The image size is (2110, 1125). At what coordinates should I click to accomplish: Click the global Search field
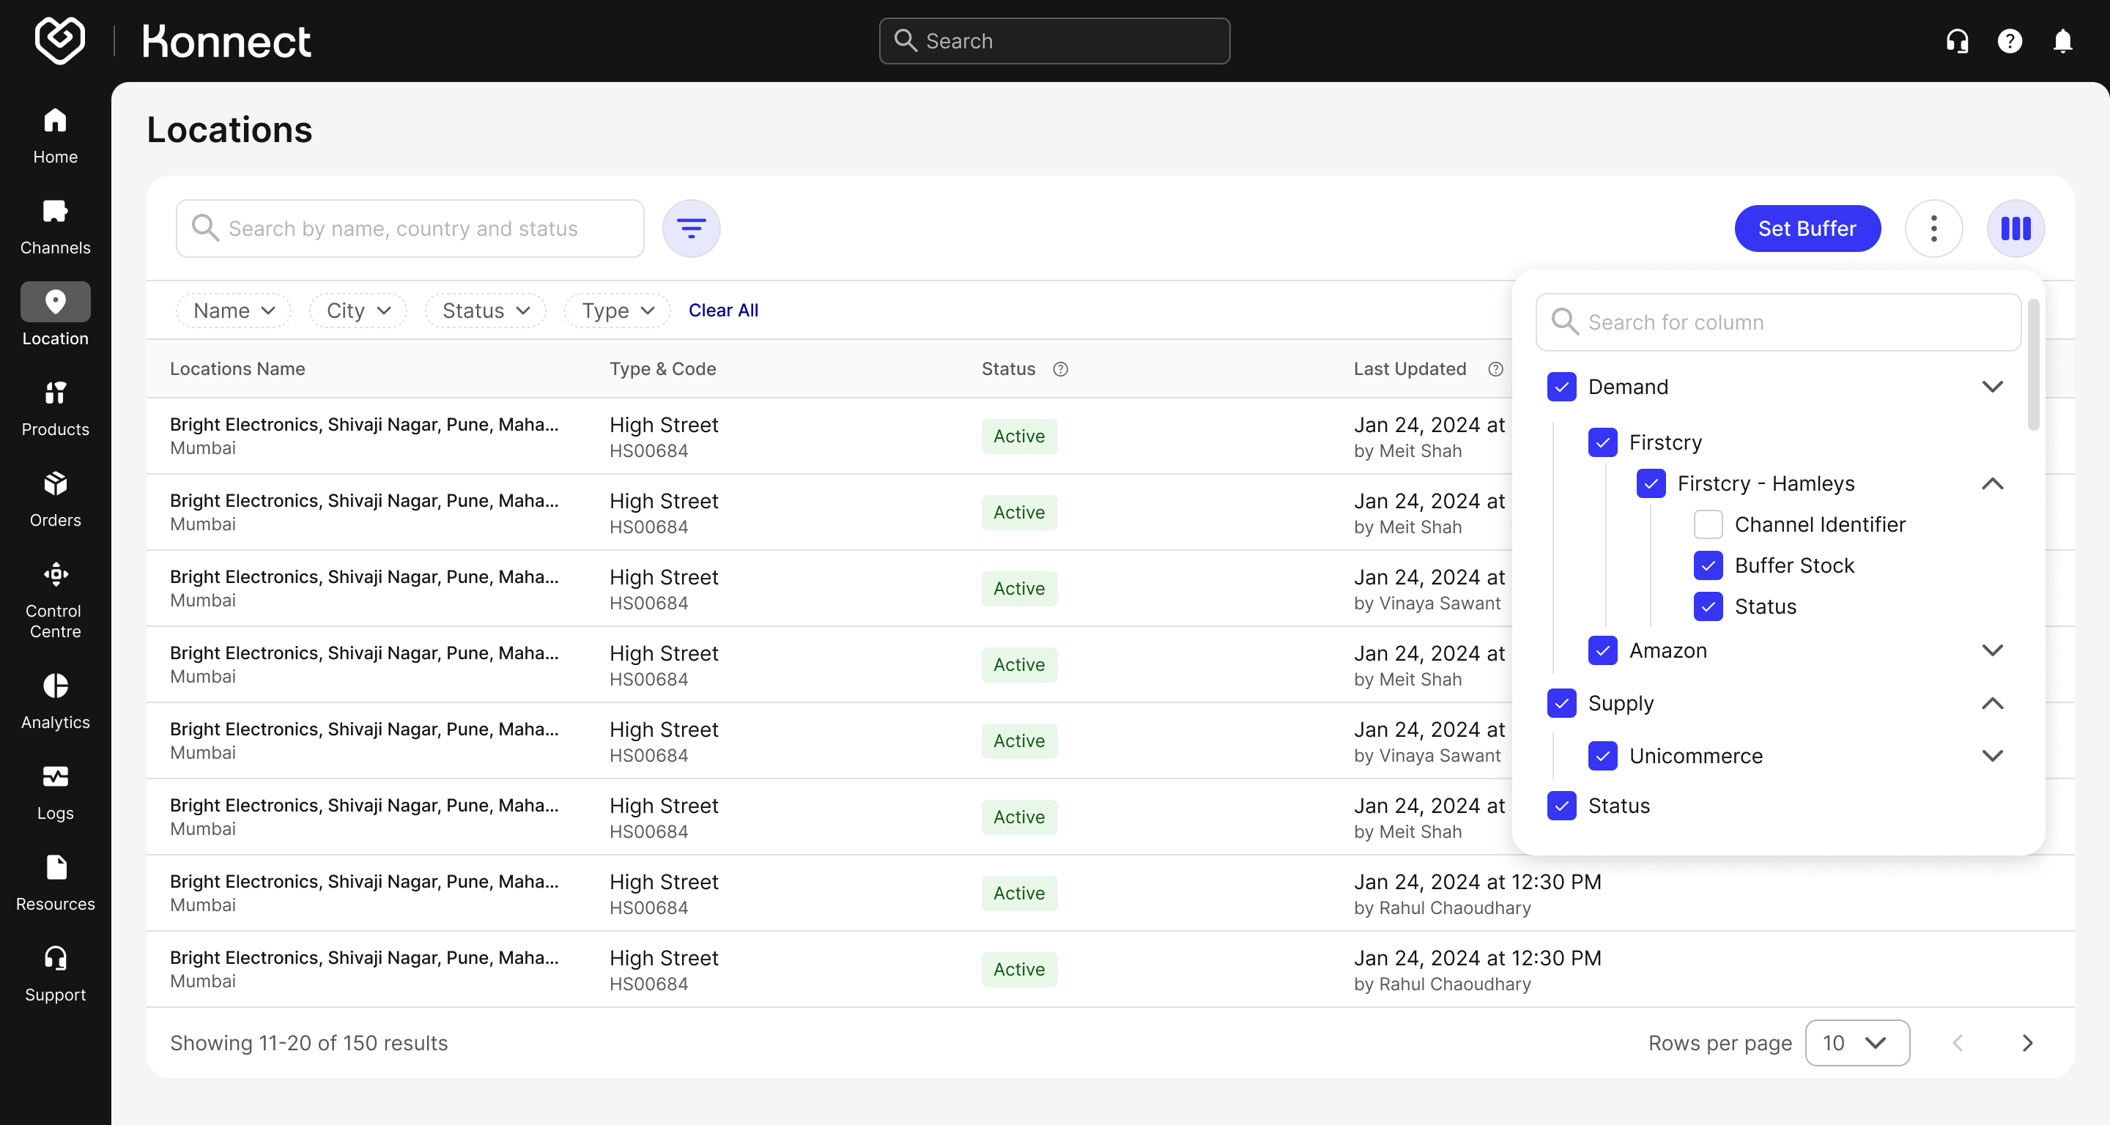(x=1054, y=41)
